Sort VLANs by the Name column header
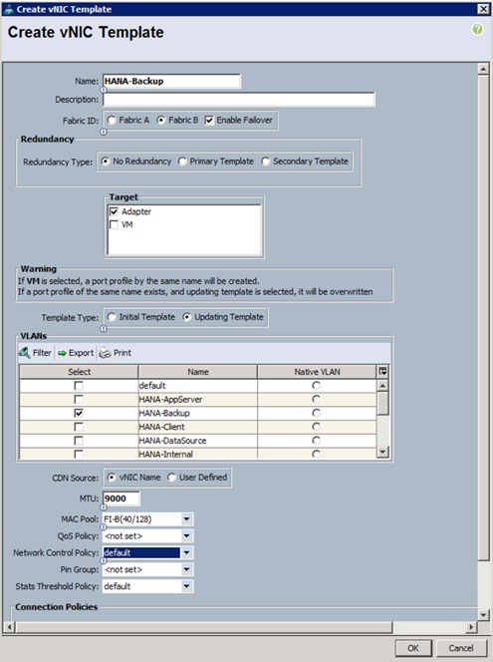Viewport: 493px width, 662px height. click(x=198, y=372)
